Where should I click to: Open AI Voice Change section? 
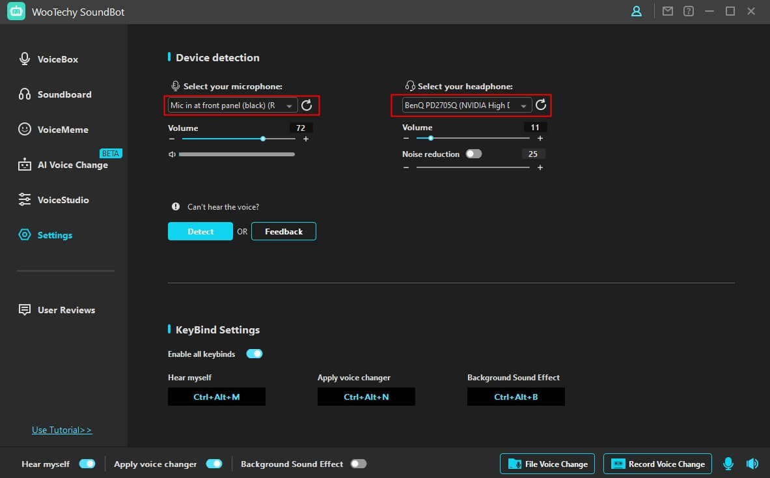click(73, 165)
